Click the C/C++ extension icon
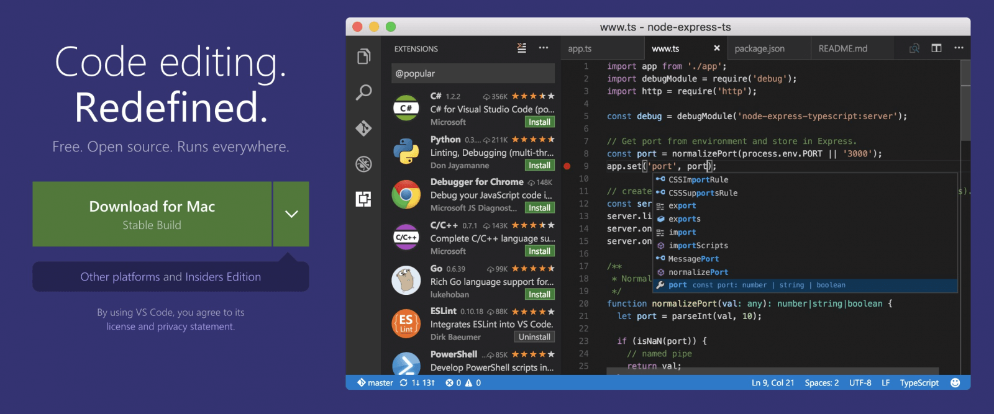Image resolution: width=994 pixels, height=414 pixels. coord(406,237)
